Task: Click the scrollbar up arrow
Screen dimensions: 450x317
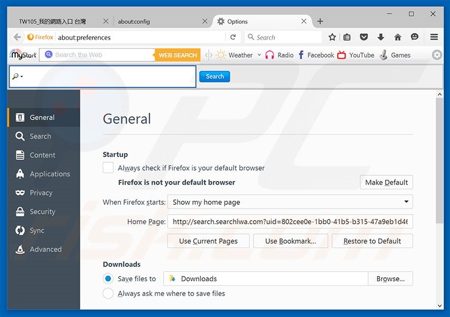Action: coord(439,94)
